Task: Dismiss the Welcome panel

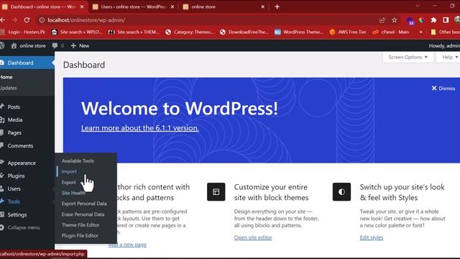Action: click(x=443, y=88)
